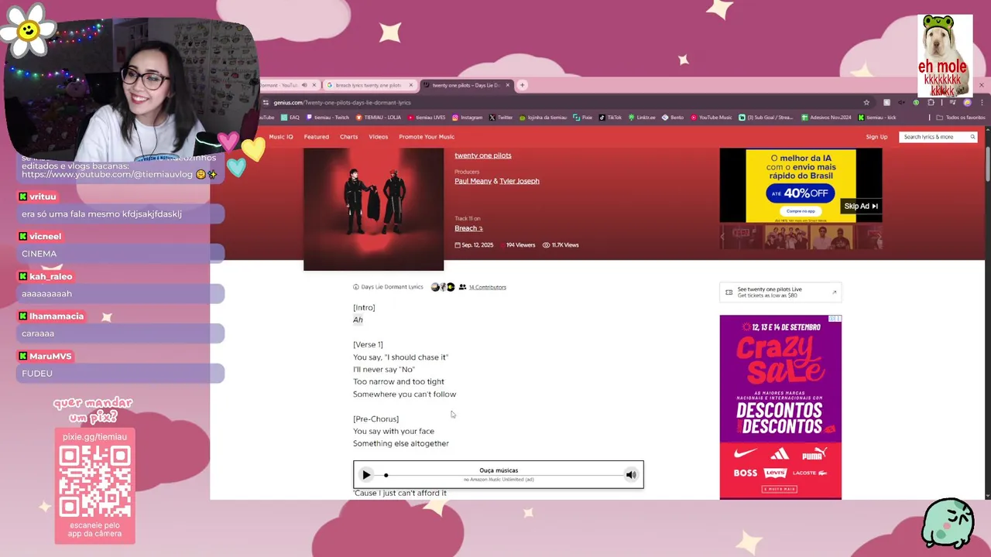This screenshot has height=557, width=991.
Task: Click lyric 'Something else altogether'
Action: pyautogui.click(x=401, y=444)
